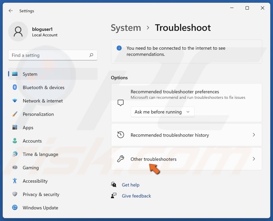The image size is (273, 221).
Task: Click the Give feedback person icon
Action: [x=114, y=195]
